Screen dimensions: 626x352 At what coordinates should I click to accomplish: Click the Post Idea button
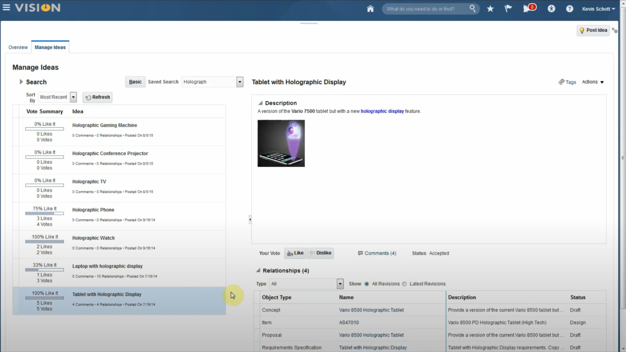(593, 30)
